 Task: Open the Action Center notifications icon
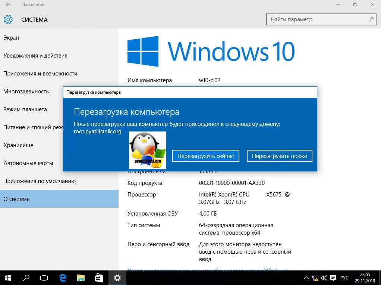click(x=333, y=278)
